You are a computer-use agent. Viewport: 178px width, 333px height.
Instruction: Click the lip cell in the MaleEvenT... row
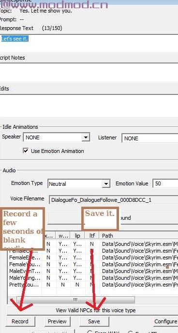[77, 271]
